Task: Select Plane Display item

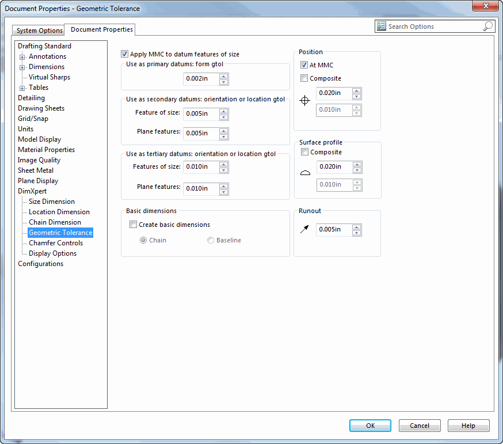Action: click(x=38, y=181)
